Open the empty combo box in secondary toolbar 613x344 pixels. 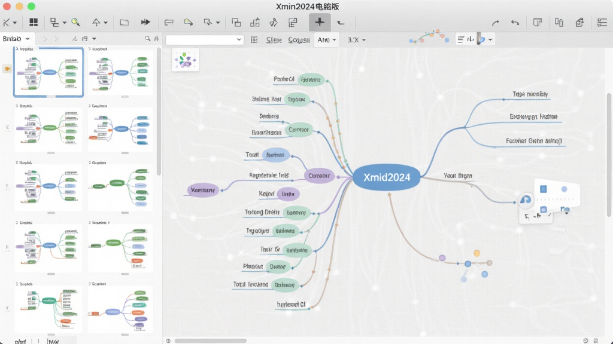click(x=205, y=40)
